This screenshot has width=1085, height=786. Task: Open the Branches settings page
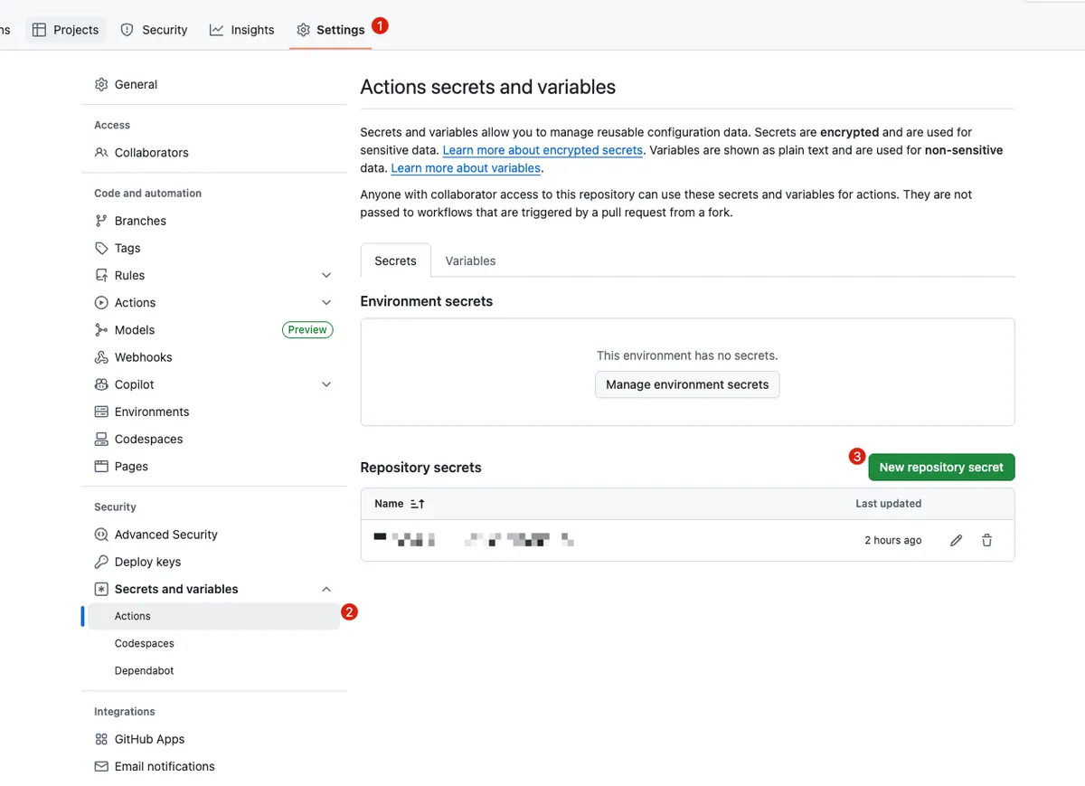pos(140,221)
